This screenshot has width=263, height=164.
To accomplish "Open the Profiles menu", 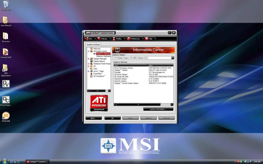I will (119, 39).
